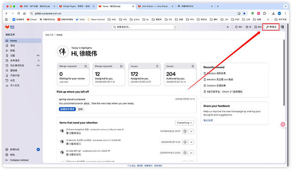Open the user avatar menu in top right

(283, 27)
